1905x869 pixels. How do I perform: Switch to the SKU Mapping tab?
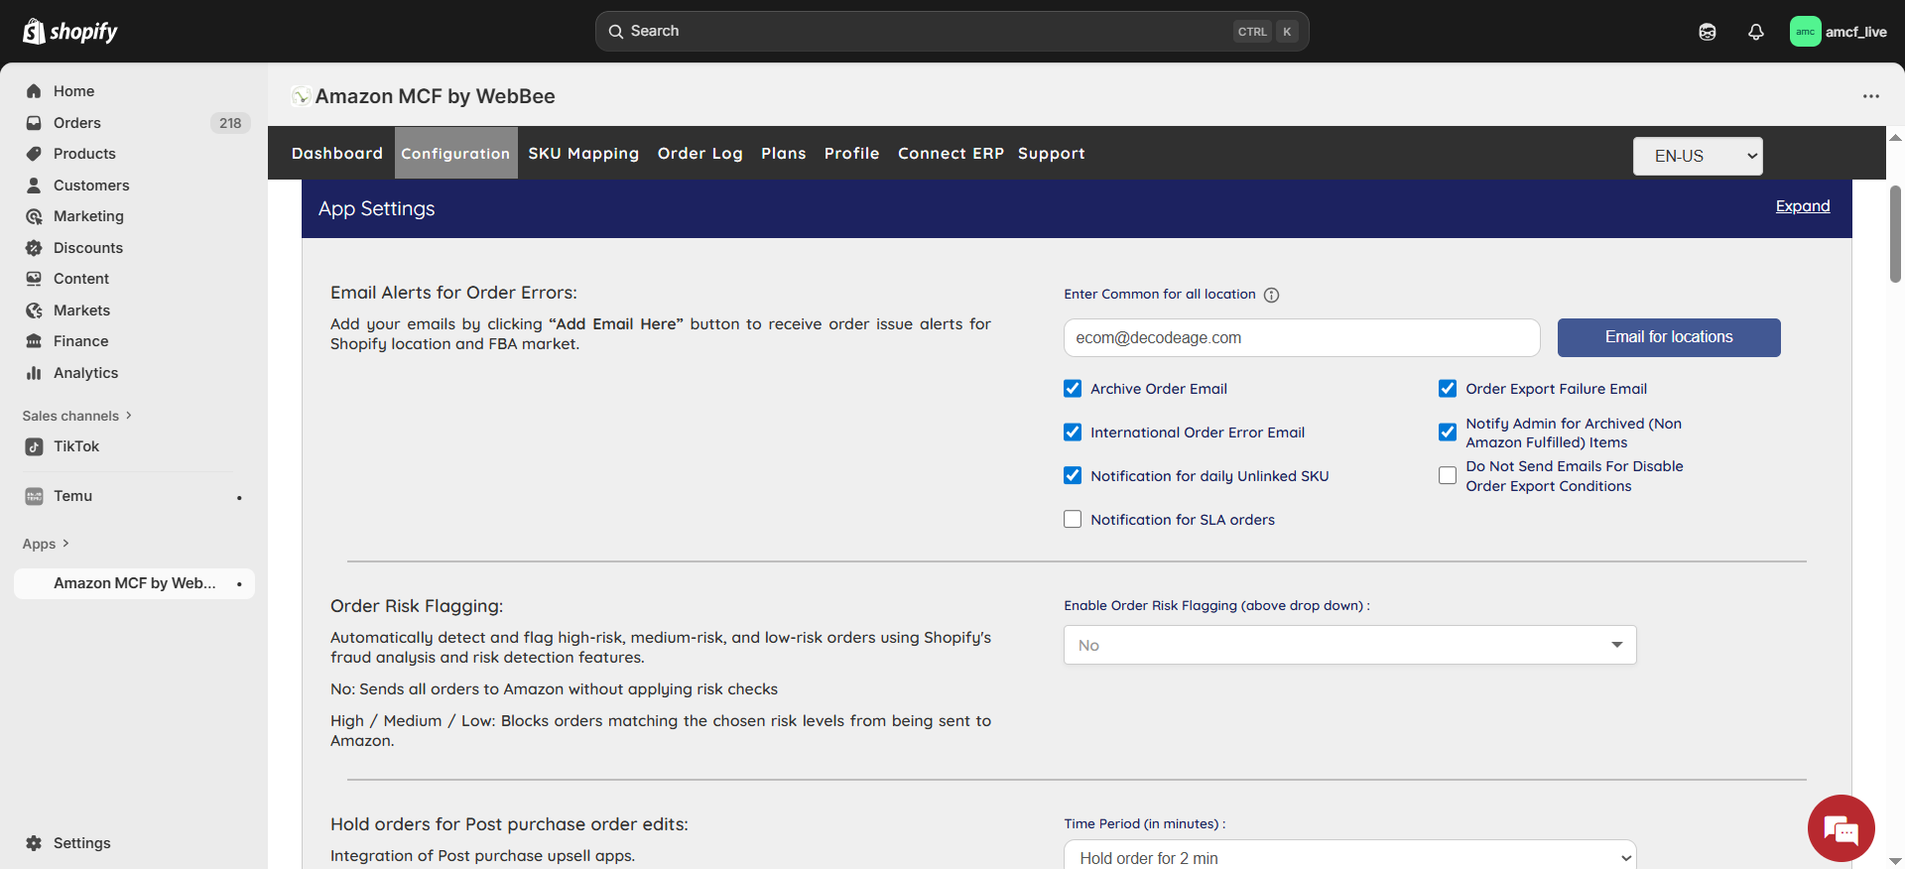583,154
